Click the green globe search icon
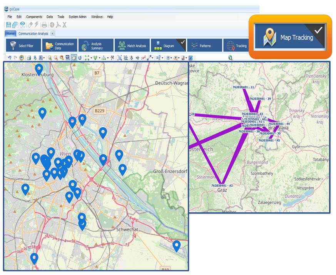Viewport: 336px width, 275px height. click(231, 58)
